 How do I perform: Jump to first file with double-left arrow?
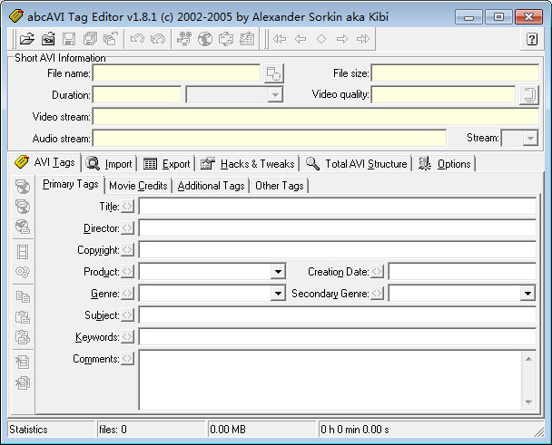280,39
